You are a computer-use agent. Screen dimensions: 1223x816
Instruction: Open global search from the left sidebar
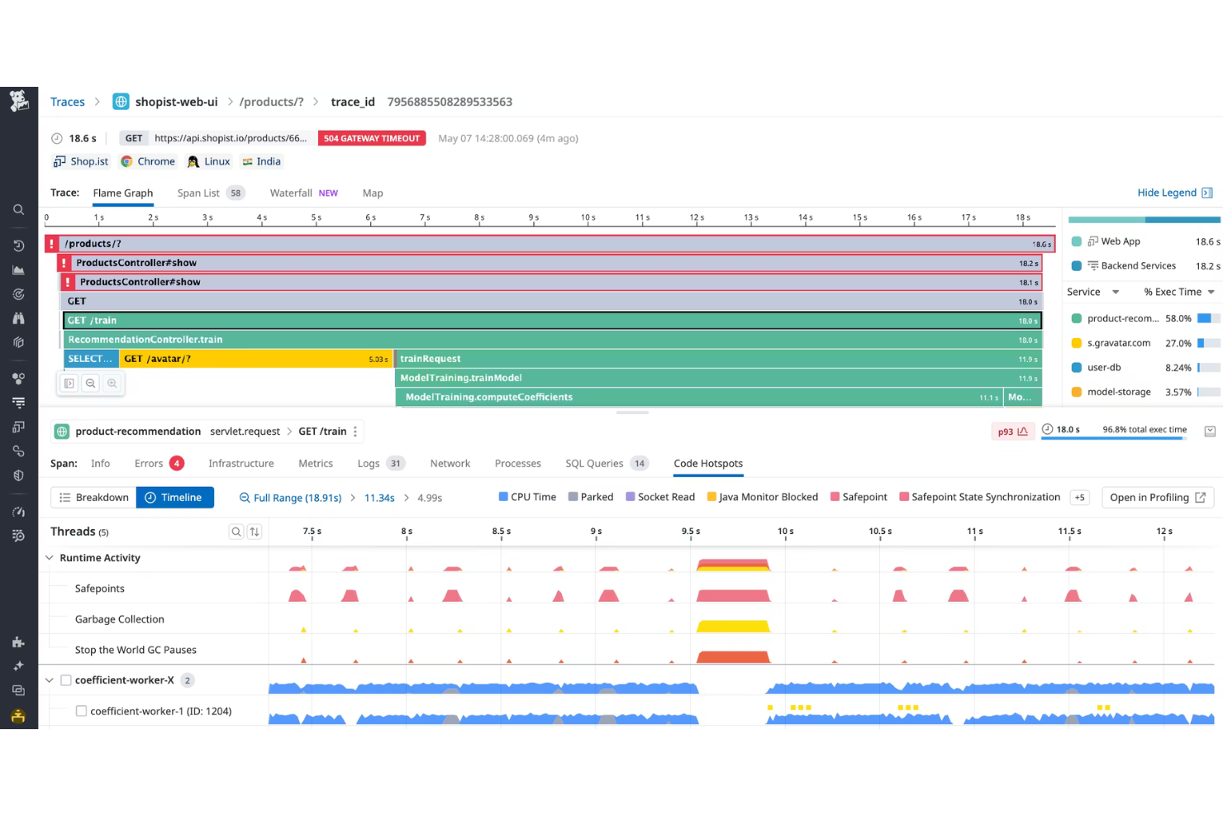point(18,209)
